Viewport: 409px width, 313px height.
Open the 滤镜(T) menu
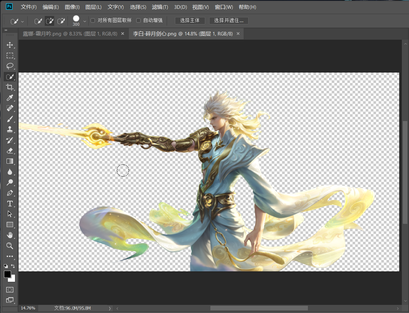(160, 7)
